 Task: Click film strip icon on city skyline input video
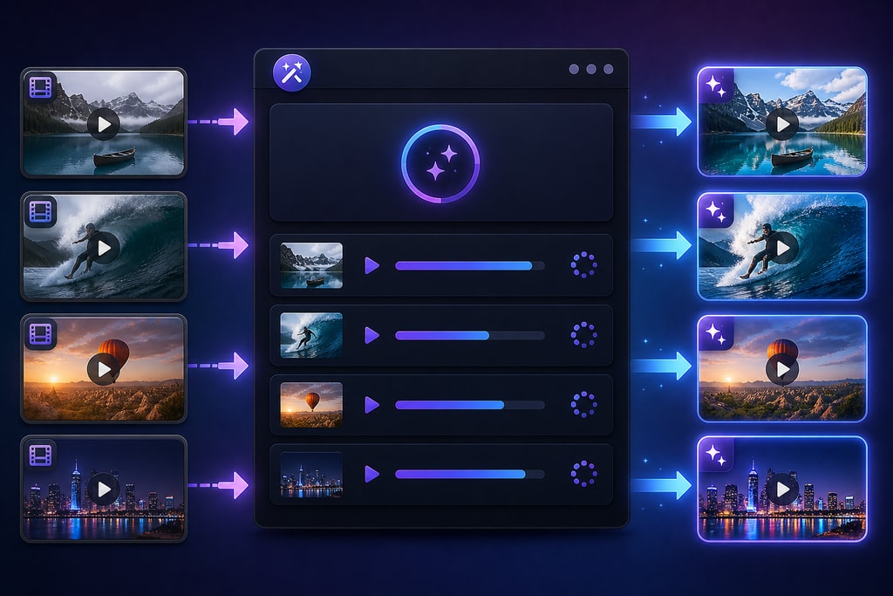41,456
